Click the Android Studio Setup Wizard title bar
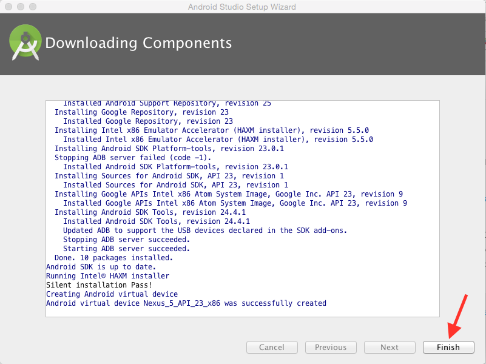Image resolution: width=486 pixels, height=364 pixels. pos(241,7)
